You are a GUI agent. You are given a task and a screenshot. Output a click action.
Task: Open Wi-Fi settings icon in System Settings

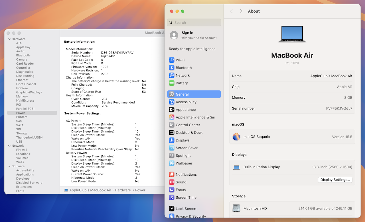171,60
